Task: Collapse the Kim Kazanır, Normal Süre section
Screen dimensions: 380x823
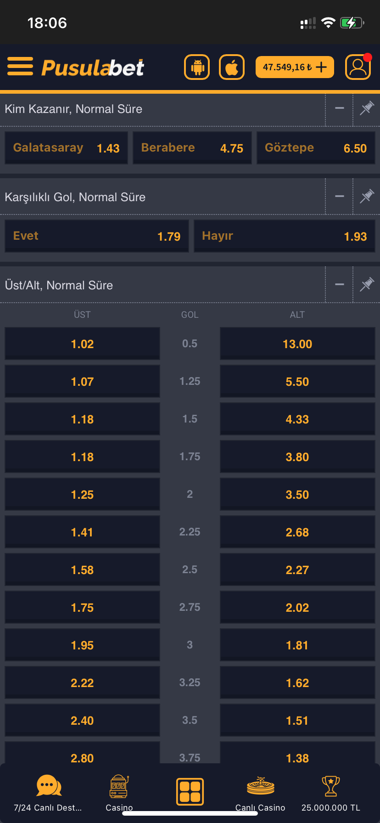Action: click(x=339, y=109)
